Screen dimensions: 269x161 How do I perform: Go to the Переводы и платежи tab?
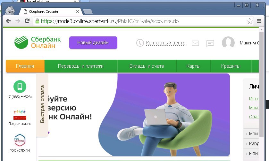point(81,66)
